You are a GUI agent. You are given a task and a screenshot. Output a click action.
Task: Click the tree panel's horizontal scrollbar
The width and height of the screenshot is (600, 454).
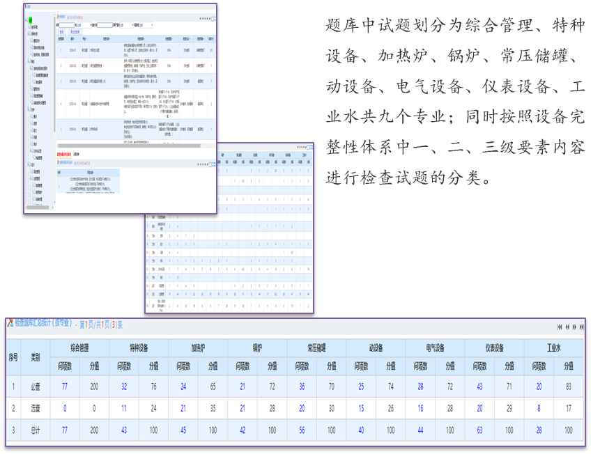tap(37, 208)
